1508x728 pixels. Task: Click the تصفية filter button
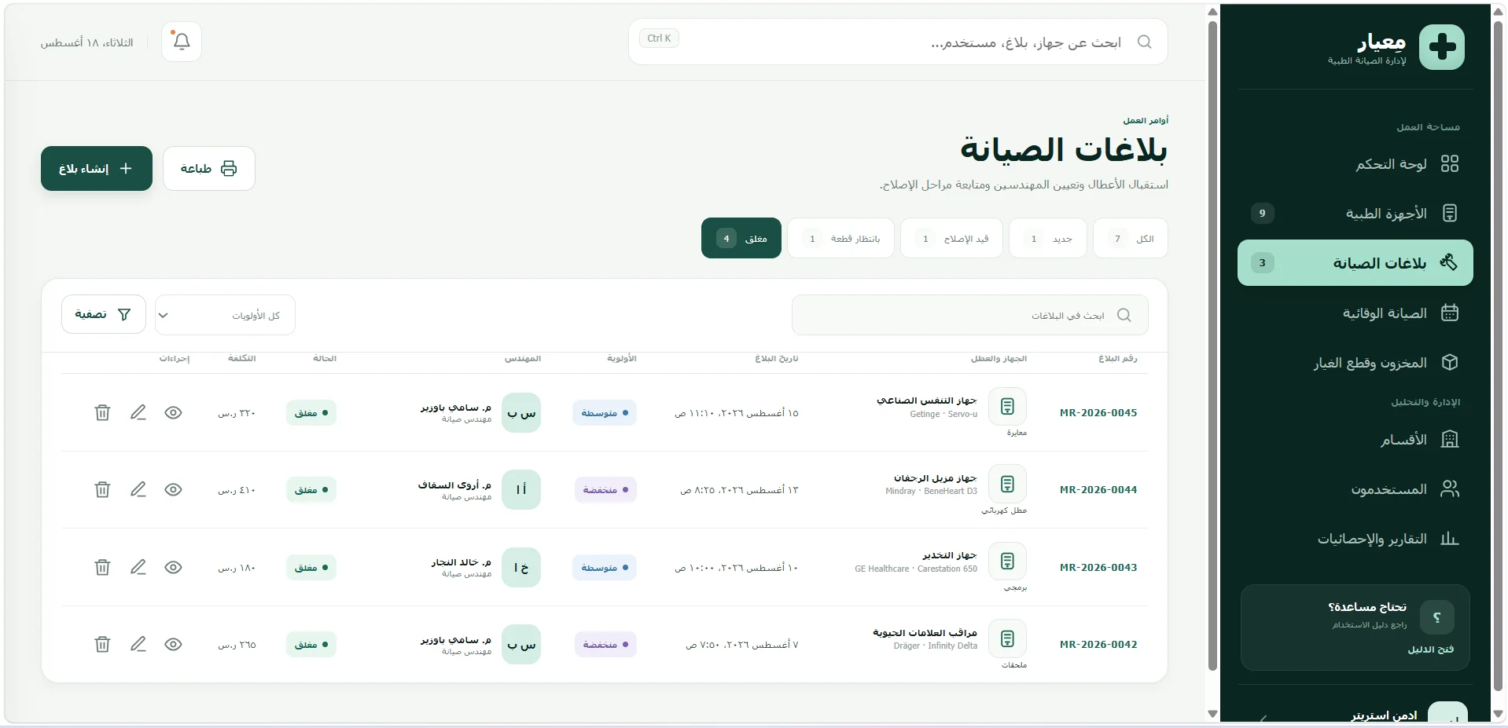pyautogui.click(x=104, y=314)
